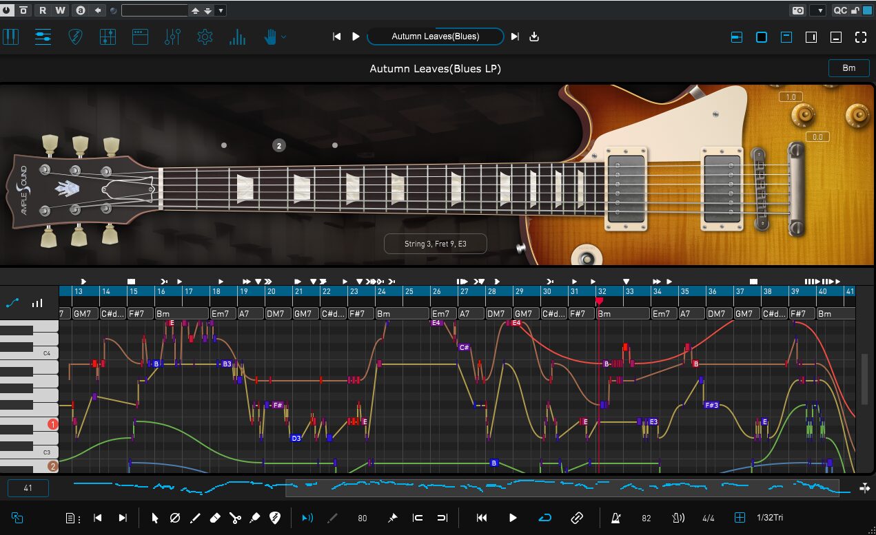
Task: Toggle the metronome on or off
Action: click(615, 518)
